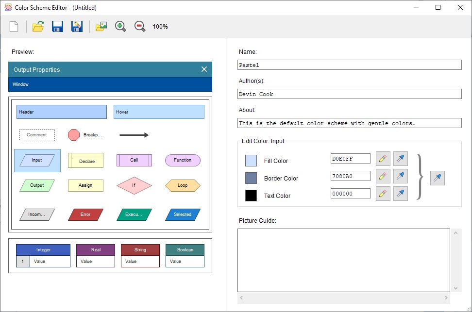Click the Border Color hex field

coord(350,176)
